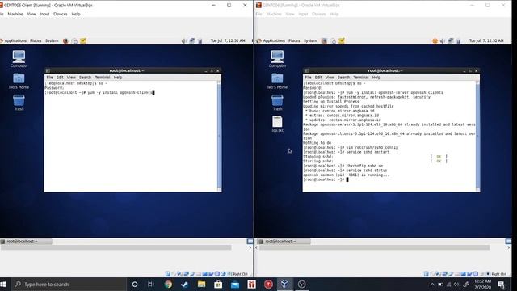Open Machine menu in right CENTOS6 VirtualBox window
The height and width of the screenshot is (291, 517).
274,15
